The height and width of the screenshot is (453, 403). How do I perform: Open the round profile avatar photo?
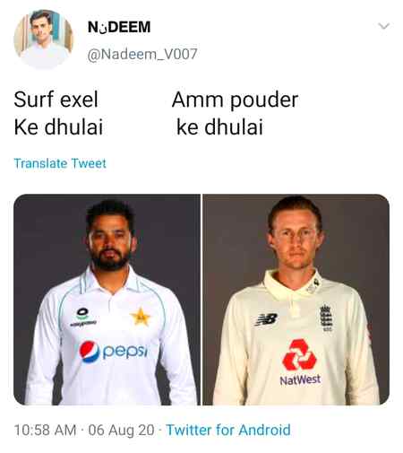[44, 39]
